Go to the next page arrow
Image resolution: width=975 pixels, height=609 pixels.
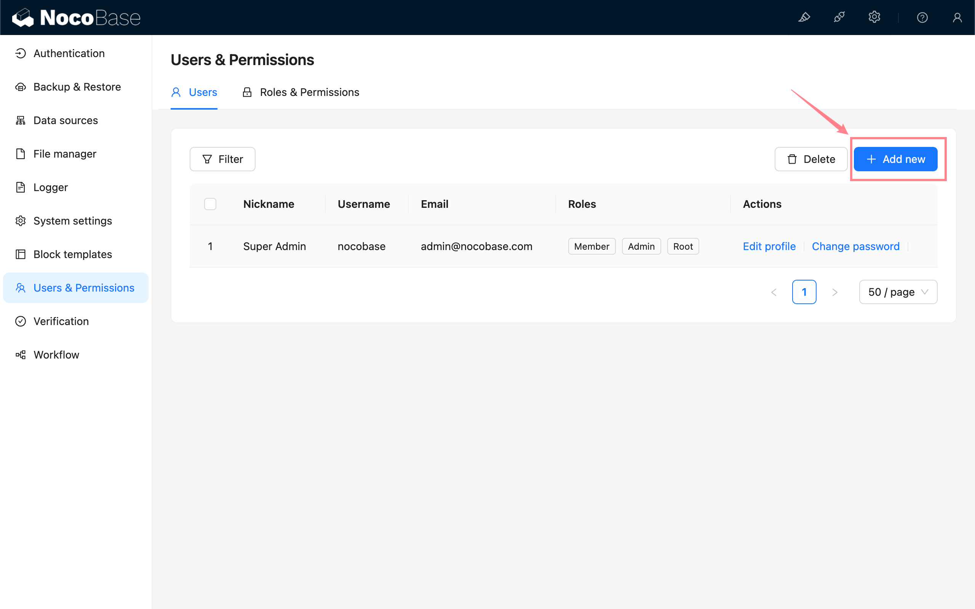tap(835, 292)
